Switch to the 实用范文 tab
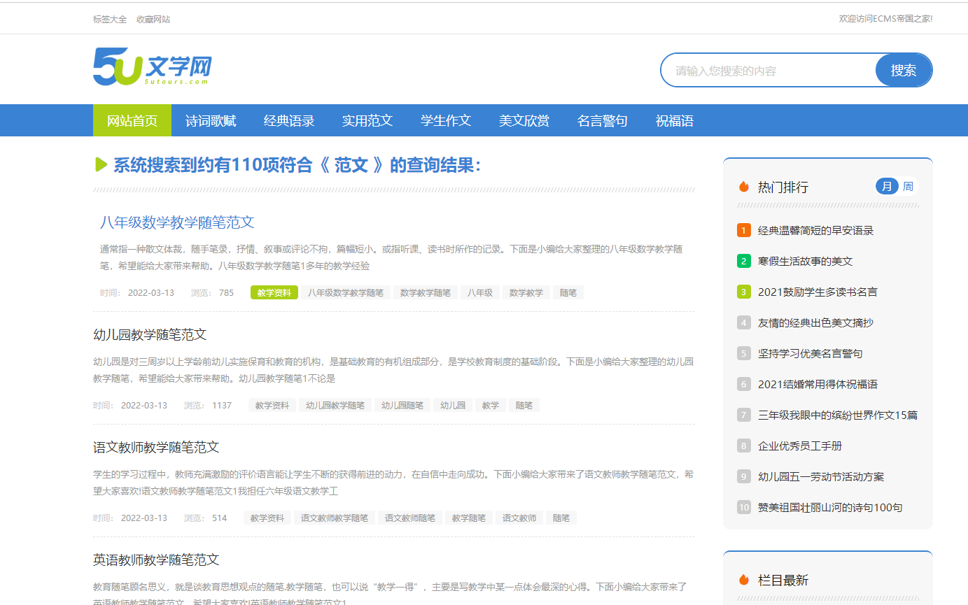Viewport: 968px width, 605px height. point(367,120)
